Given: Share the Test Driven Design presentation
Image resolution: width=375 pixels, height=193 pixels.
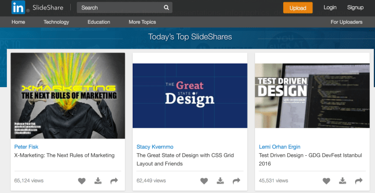Looking at the screenshot, I should tap(359, 181).
